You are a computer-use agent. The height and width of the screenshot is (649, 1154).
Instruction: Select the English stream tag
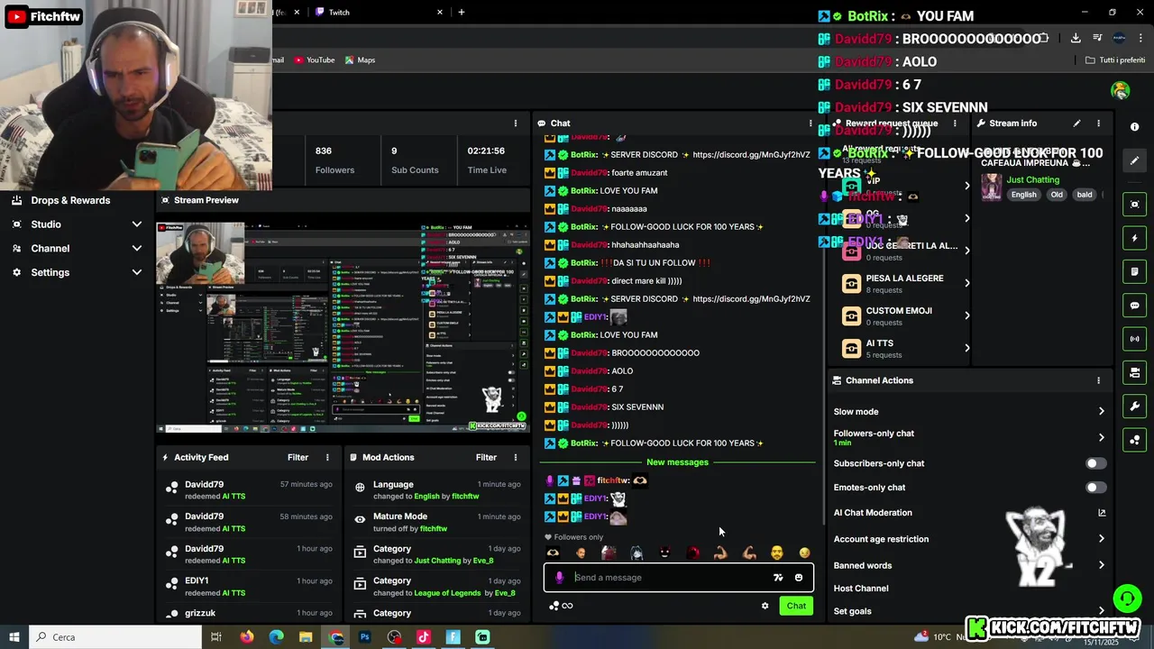point(1023,195)
